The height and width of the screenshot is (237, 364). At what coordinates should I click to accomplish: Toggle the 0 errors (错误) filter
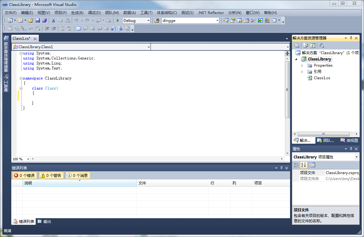coord(24,176)
